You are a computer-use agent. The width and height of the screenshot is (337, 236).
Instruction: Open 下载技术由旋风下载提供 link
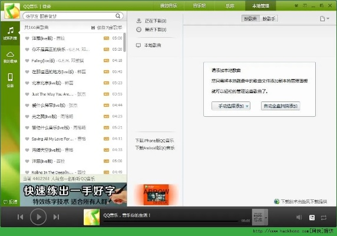[304, 202]
